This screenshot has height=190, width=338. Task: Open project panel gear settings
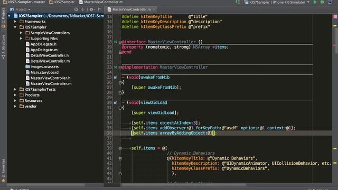point(92,9)
